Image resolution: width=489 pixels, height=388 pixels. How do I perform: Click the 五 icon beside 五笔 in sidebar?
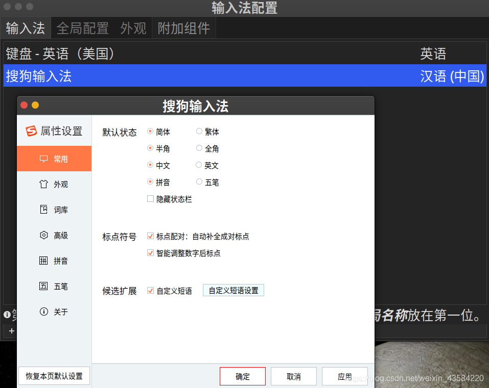(x=43, y=286)
